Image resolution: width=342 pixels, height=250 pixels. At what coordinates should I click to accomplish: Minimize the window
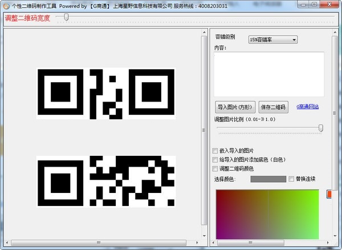pos(303,5)
